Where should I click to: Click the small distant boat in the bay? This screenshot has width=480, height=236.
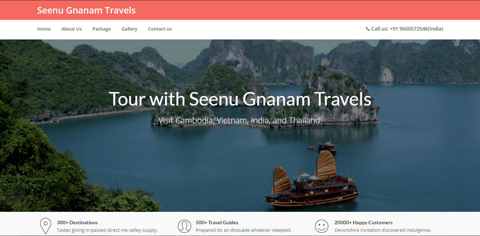click(x=327, y=146)
